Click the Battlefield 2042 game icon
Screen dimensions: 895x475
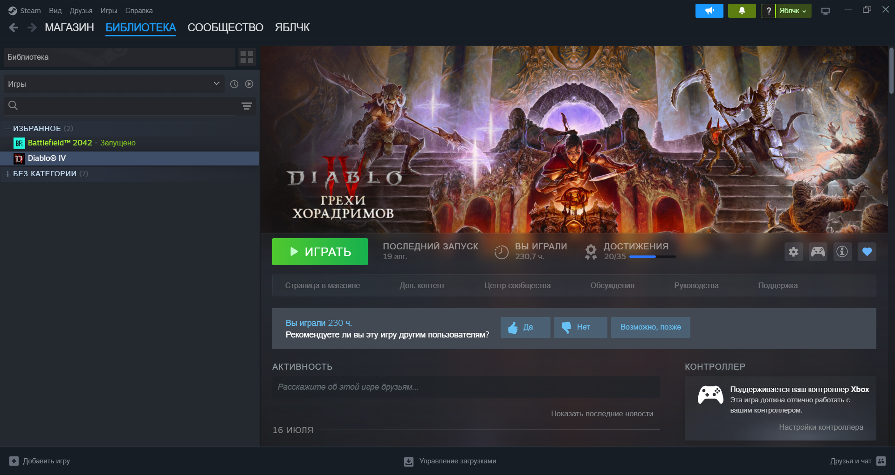tap(19, 143)
